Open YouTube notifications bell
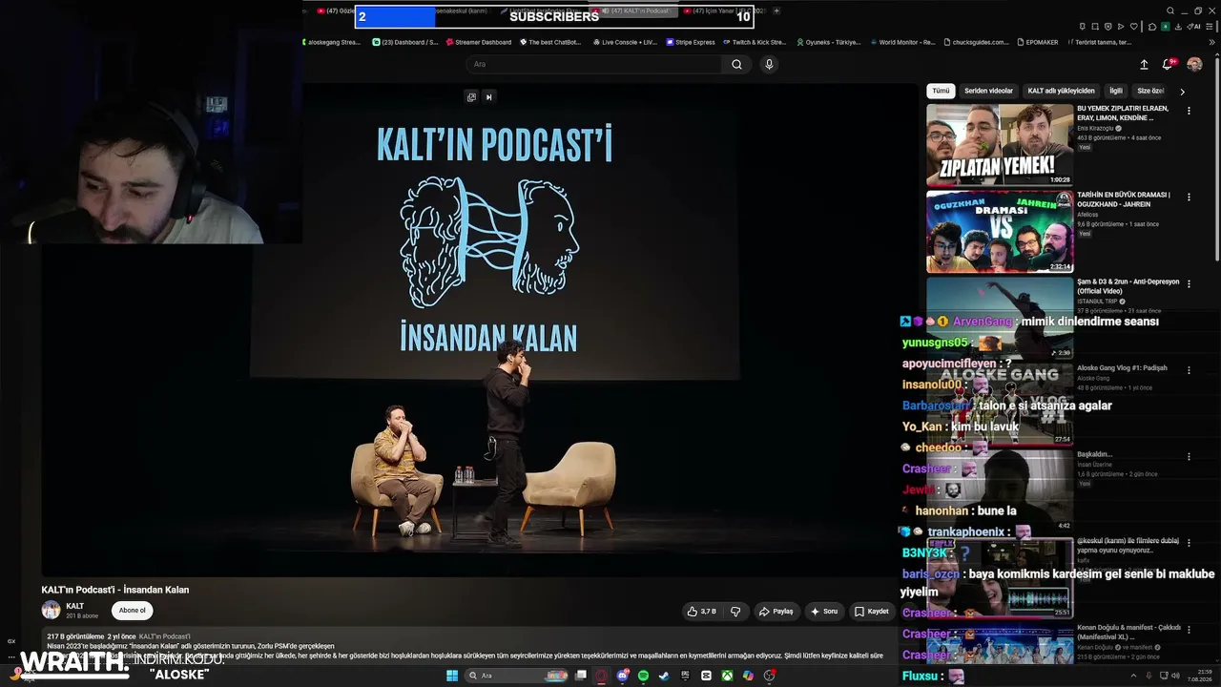Viewport: 1221px width, 687px height. tap(1167, 64)
